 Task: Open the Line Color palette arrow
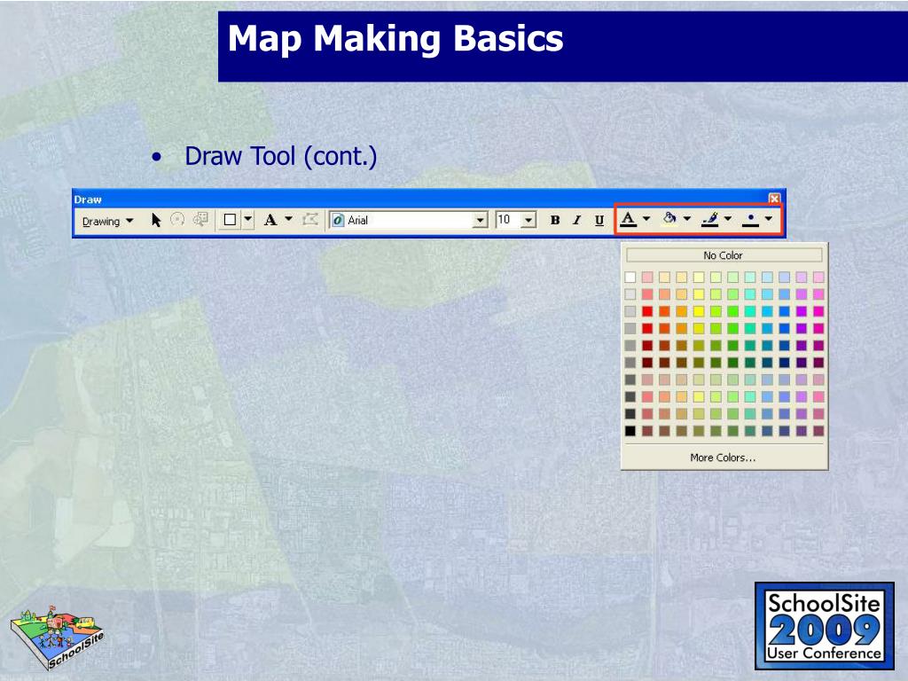pyautogui.click(x=728, y=219)
